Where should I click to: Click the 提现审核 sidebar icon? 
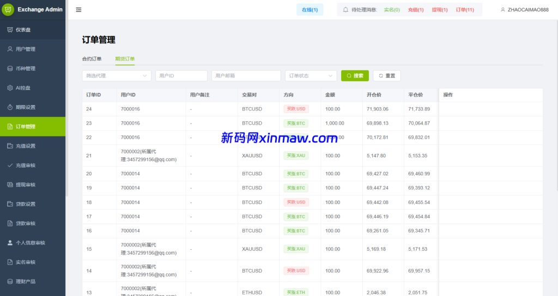[10, 185]
